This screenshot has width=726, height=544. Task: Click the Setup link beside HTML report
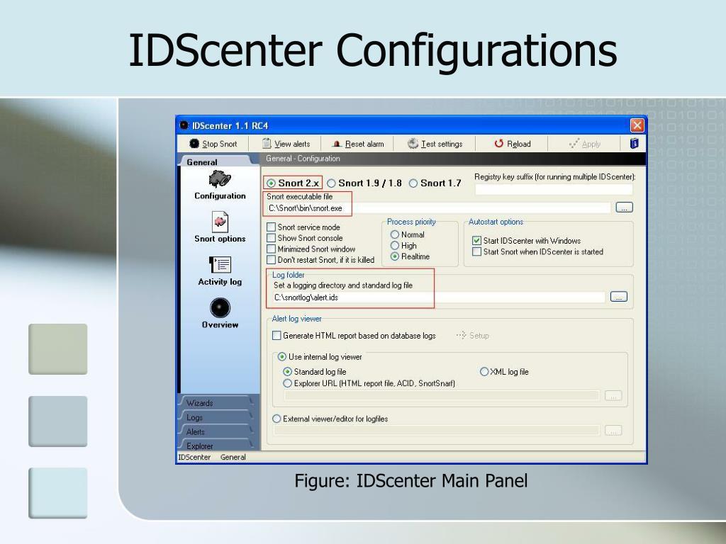click(x=473, y=335)
